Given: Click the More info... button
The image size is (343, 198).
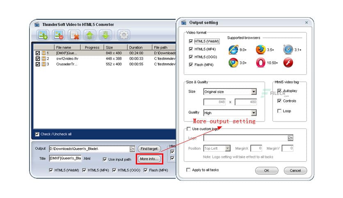Looking at the screenshot, I should click(149, 159).
